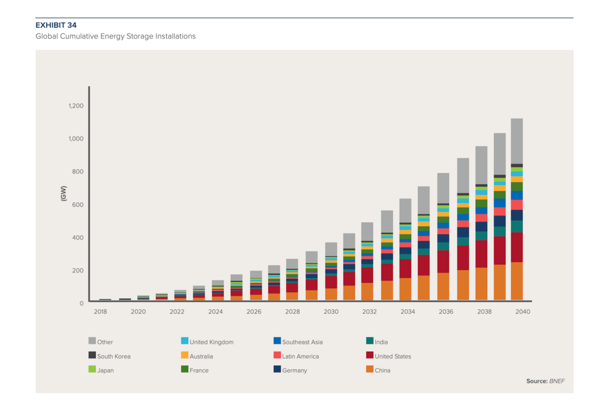Screen dimensions: 612x402
Task: Click the EXHIBIT 34 heading
Action: (x=56, y=25)
